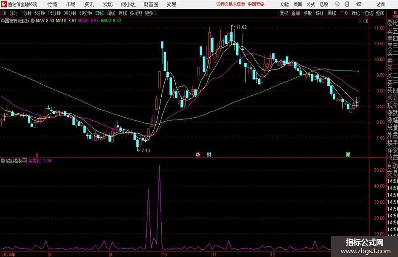
Task: Click the 游客 guest account label
Action: [x=381, y=4]
